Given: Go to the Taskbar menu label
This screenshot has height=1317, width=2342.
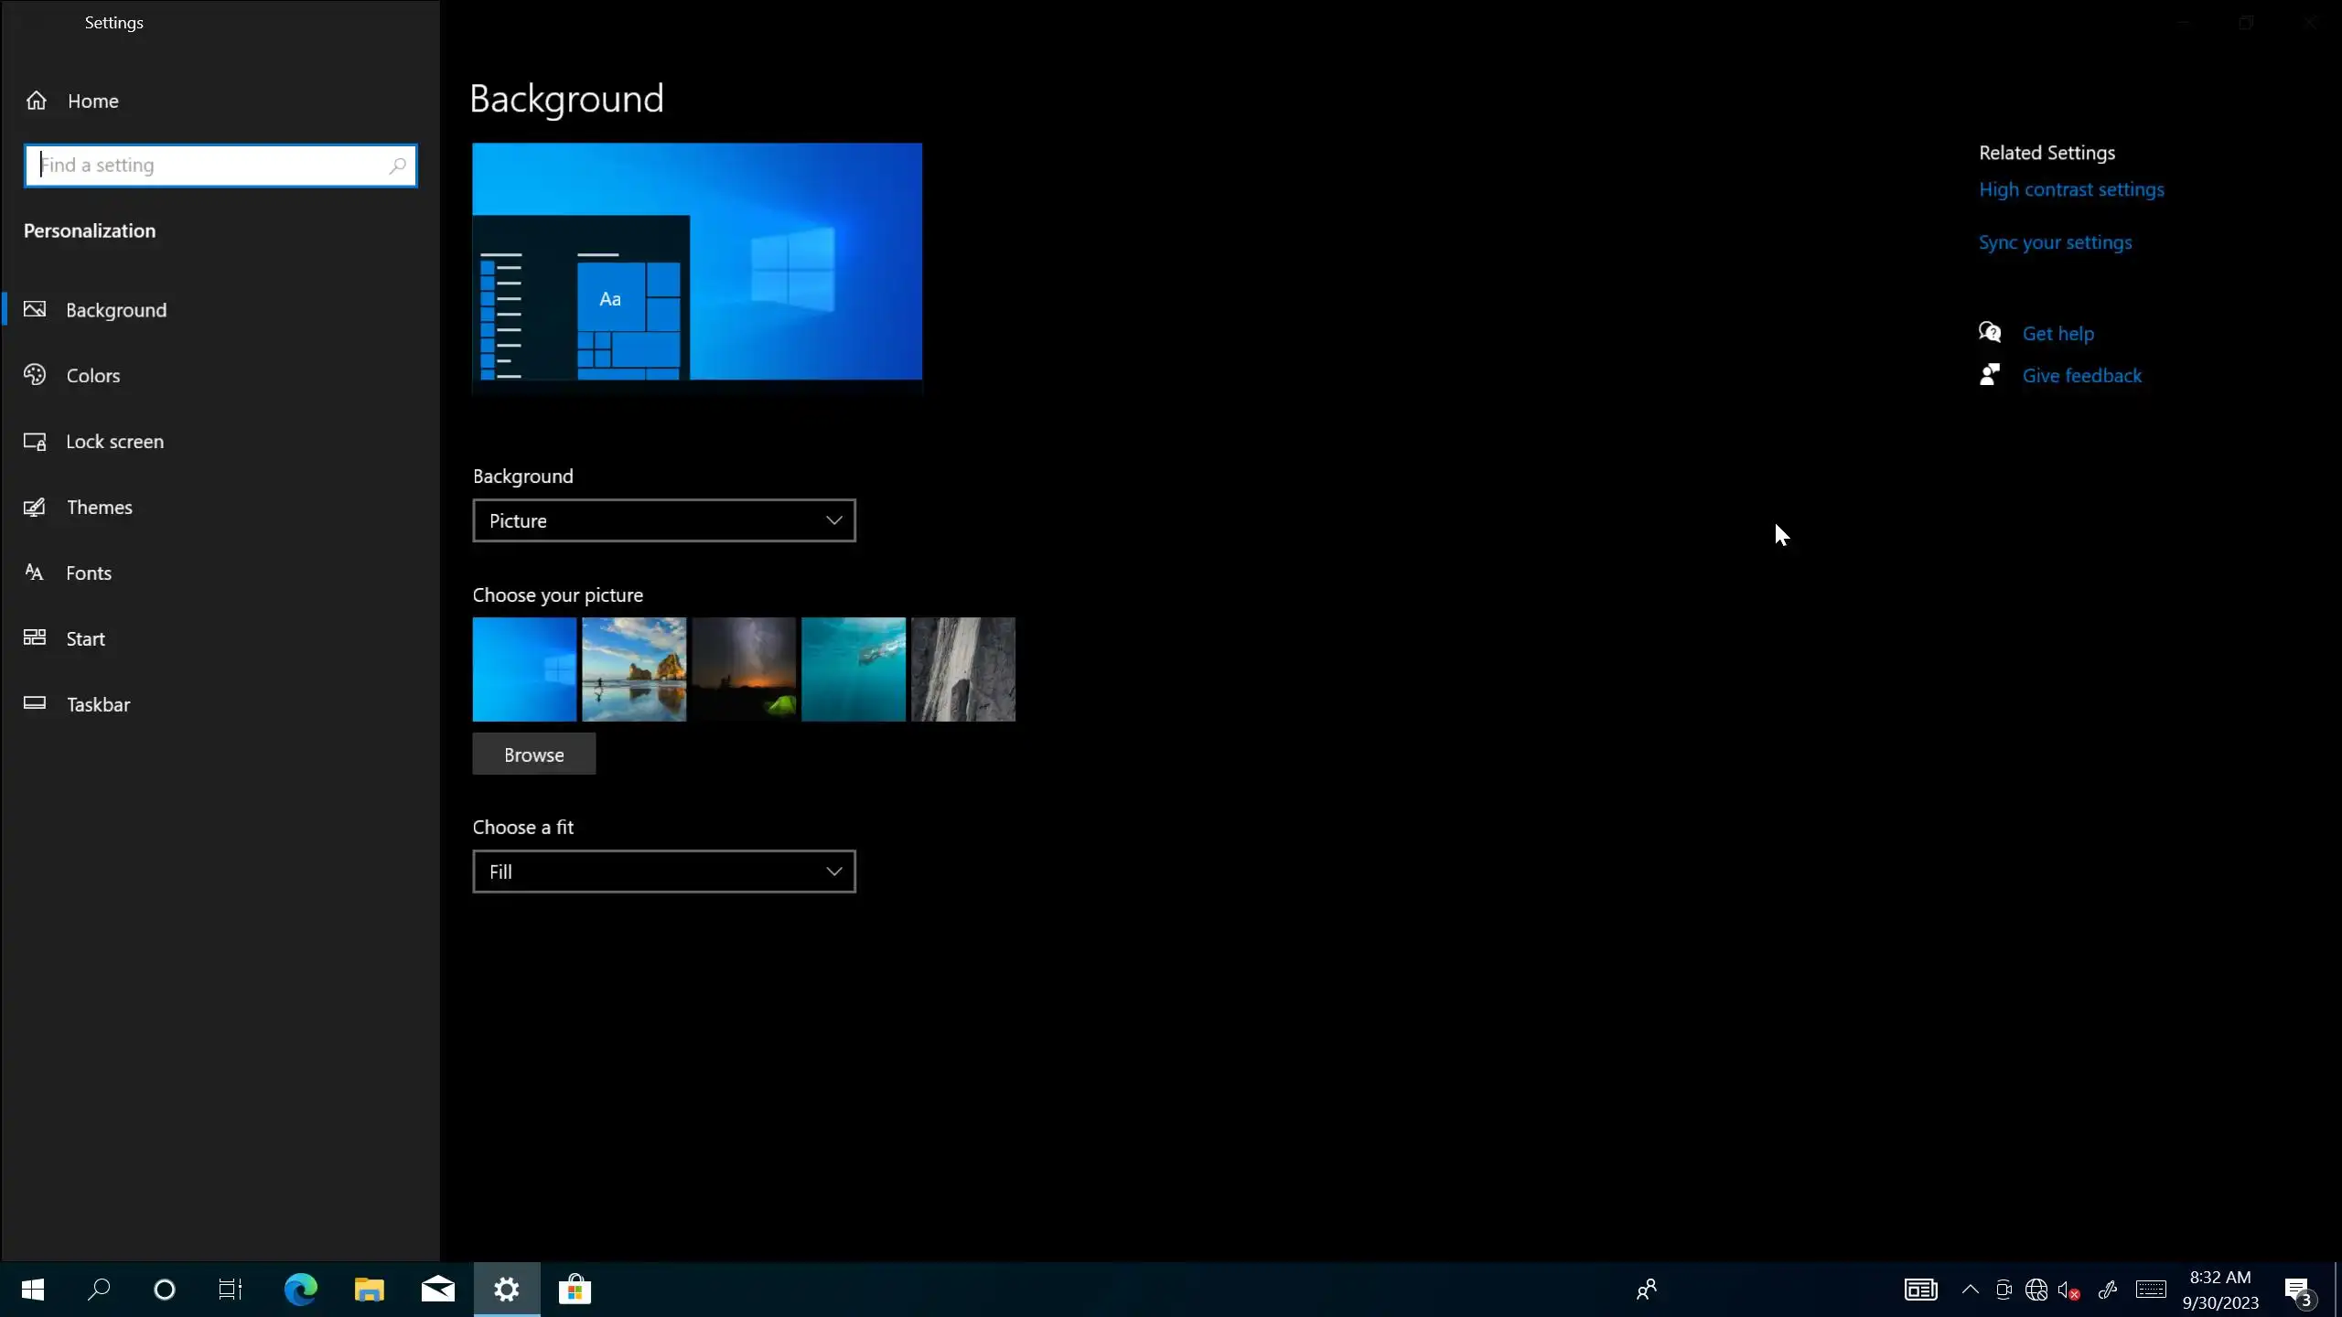Looking at the screenshot, I should point(99,704).
